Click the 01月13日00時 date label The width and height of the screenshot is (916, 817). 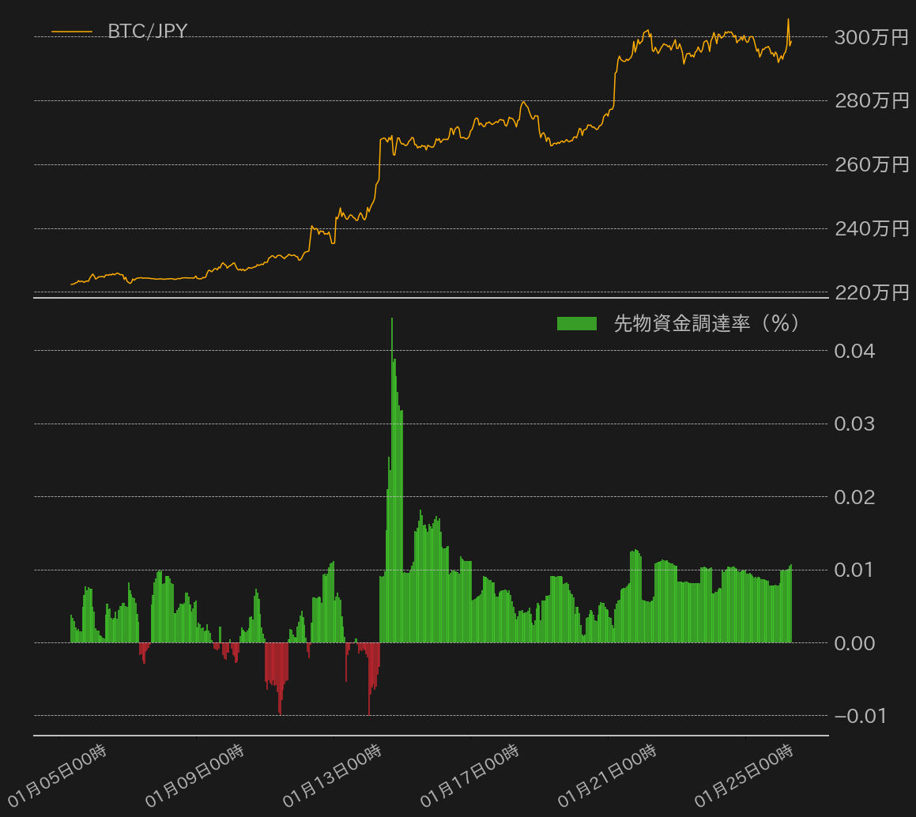coord(332,776)
